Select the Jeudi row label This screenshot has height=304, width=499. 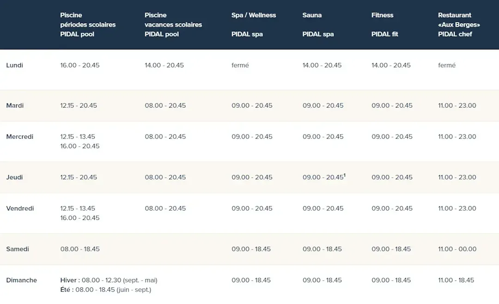click(14, 177)
